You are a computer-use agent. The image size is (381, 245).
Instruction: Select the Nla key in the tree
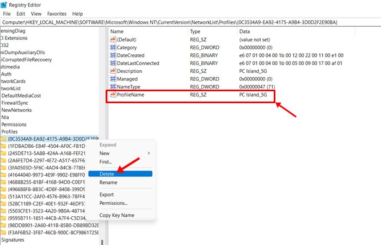[x=5, y=117]
